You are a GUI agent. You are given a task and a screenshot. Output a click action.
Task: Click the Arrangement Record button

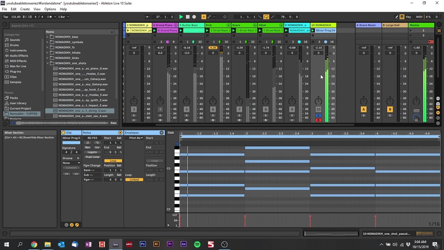(x=194, y=17)
